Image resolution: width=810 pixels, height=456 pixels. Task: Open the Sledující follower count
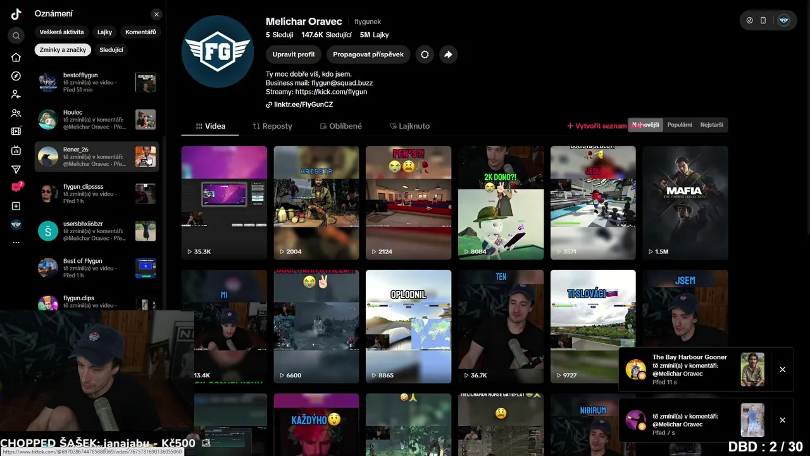tap(327, 35)
